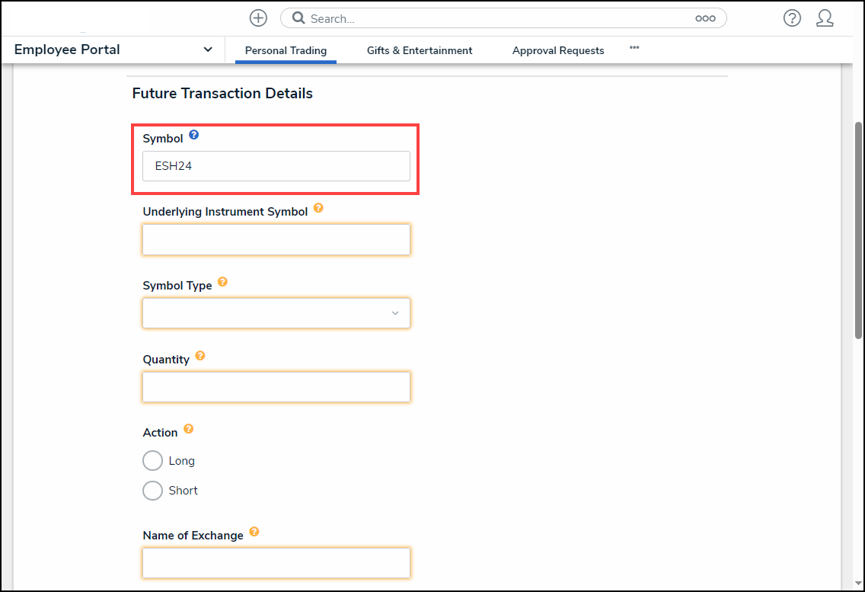Click the Symbol Type help icon
865x592 pixels.
[x=222, y=282]
